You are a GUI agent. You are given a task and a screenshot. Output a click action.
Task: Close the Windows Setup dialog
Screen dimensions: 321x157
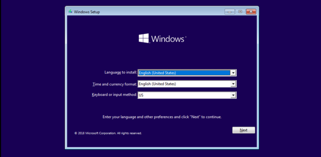tap(251, 12)
